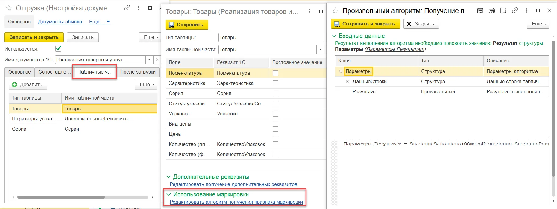The image size is (557, 209).
Task: Open Еще… dropdown in Отгрузка navigation
Action: (100, 22)
